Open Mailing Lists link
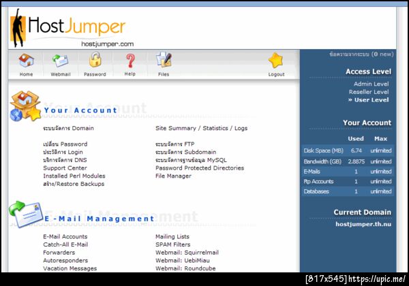 point(172,236)
